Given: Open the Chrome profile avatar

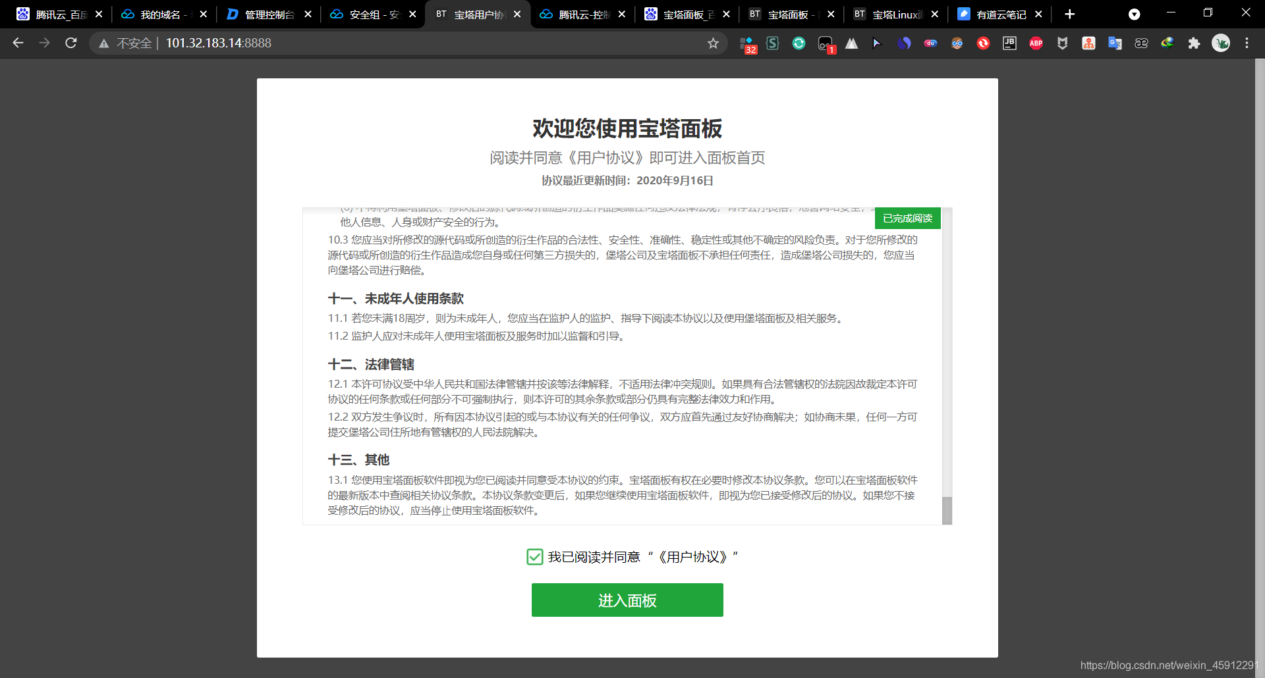Looking at the screenshot, I should tap(1221, 43).
